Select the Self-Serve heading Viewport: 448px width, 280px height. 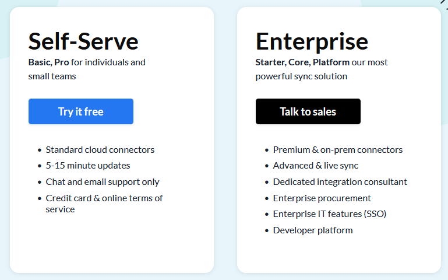pos(83,41)
